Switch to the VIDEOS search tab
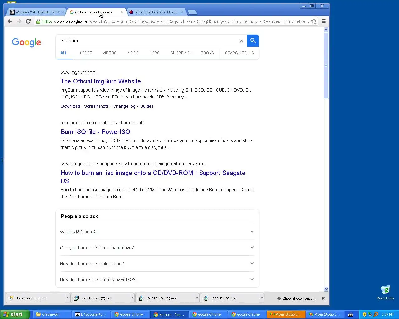 tap(109, 53)
